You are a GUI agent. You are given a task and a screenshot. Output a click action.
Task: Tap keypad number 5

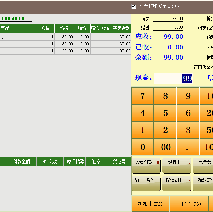tap(165, 113)
